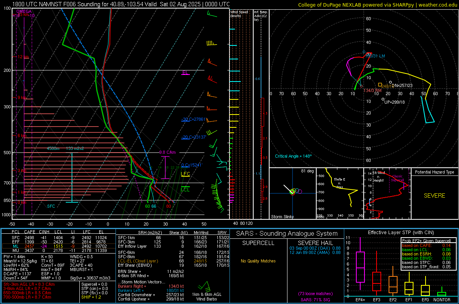Click the white circle marker beside DN=257/23
This screenshot has width=459, height=304.
pos(390,82)
